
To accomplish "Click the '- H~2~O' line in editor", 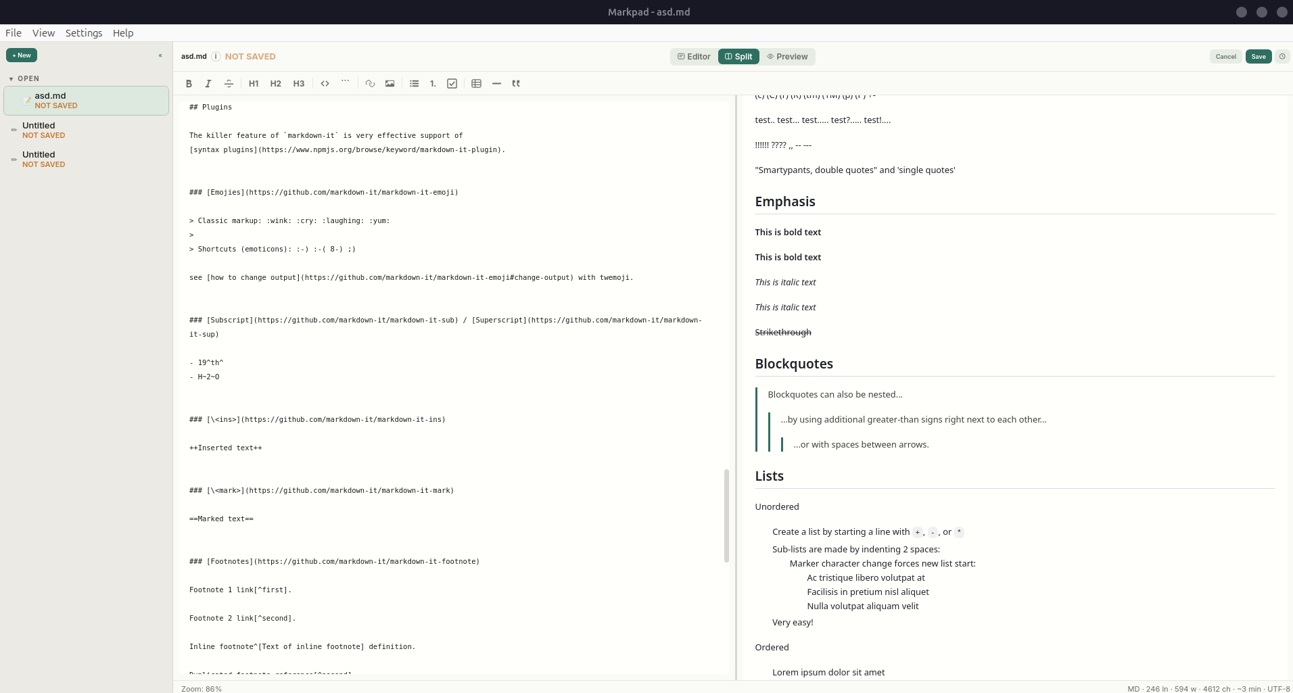I will 204,377.
